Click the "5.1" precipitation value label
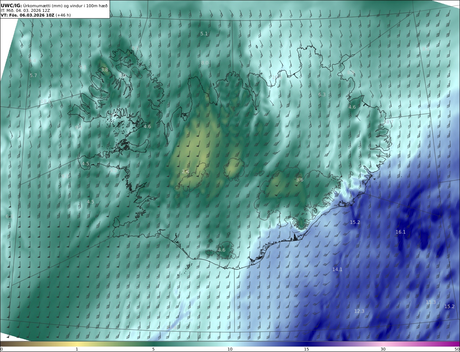 coord(204,33)
